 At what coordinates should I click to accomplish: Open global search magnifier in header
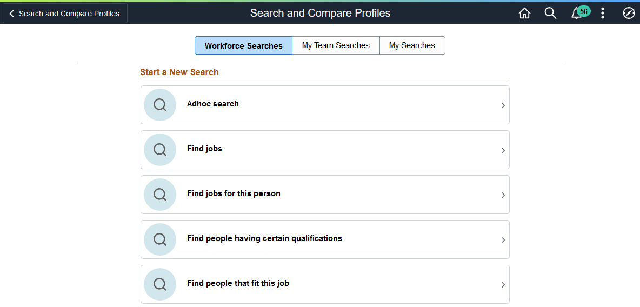click(x=550, y=14)
